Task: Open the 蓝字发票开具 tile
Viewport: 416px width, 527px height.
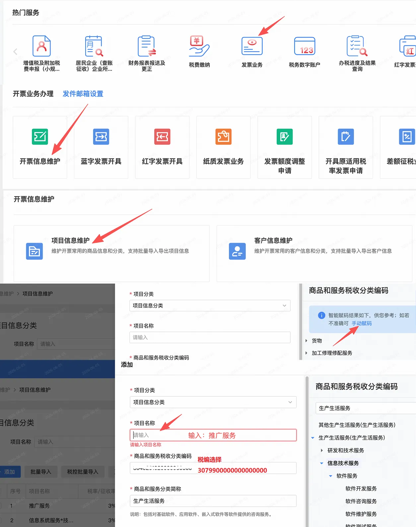Action: (x=101, y=147)
